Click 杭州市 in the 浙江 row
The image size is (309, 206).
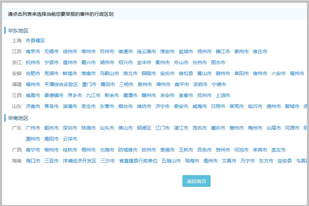[x=33, y=63]
